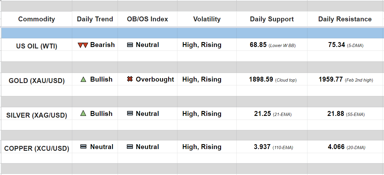Image resolution: width=384 pixels, height=175 pixels.
Task: Click the red overbought X icon for Gold
Action: coord(130,79)
